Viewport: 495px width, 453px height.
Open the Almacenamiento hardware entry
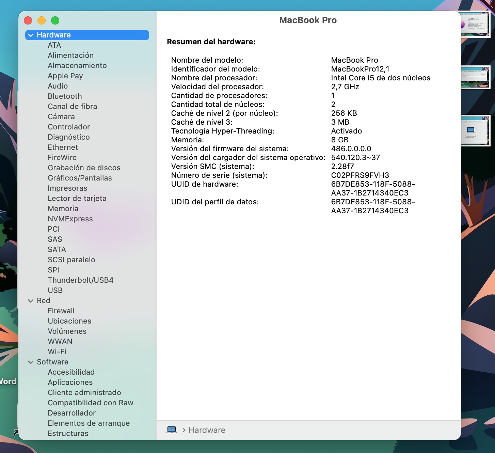click(x=77, y=66)
